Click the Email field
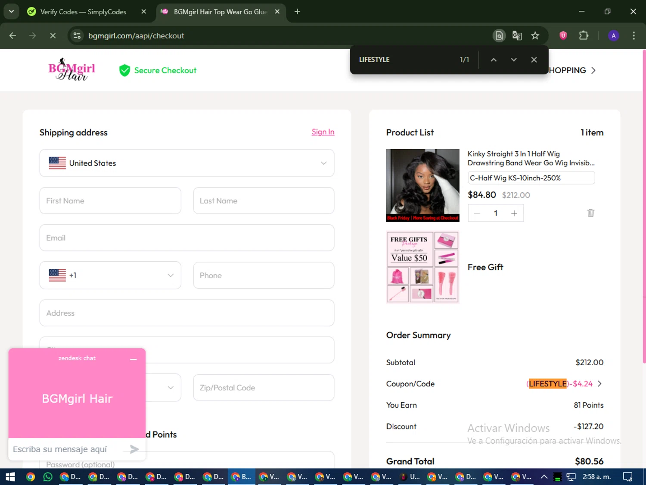The image size is (646, 485). (187, 238)
